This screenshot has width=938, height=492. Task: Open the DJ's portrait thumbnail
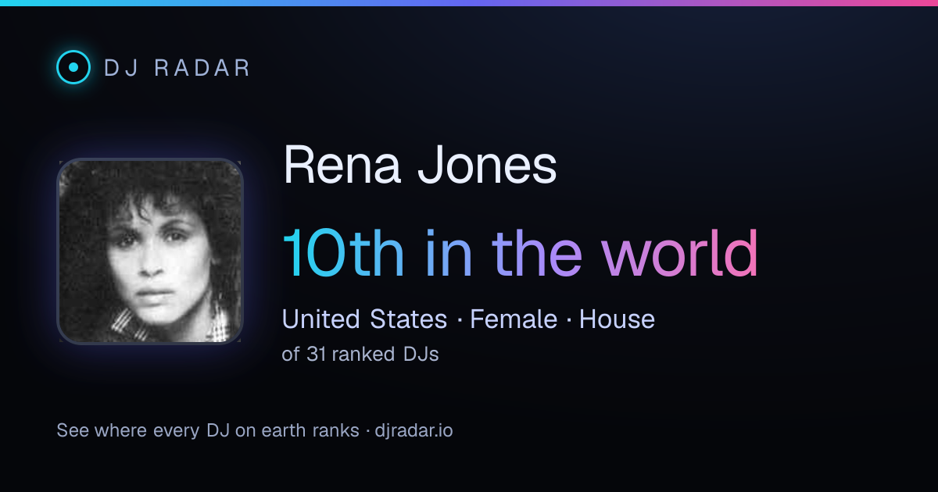pos(150,251)
